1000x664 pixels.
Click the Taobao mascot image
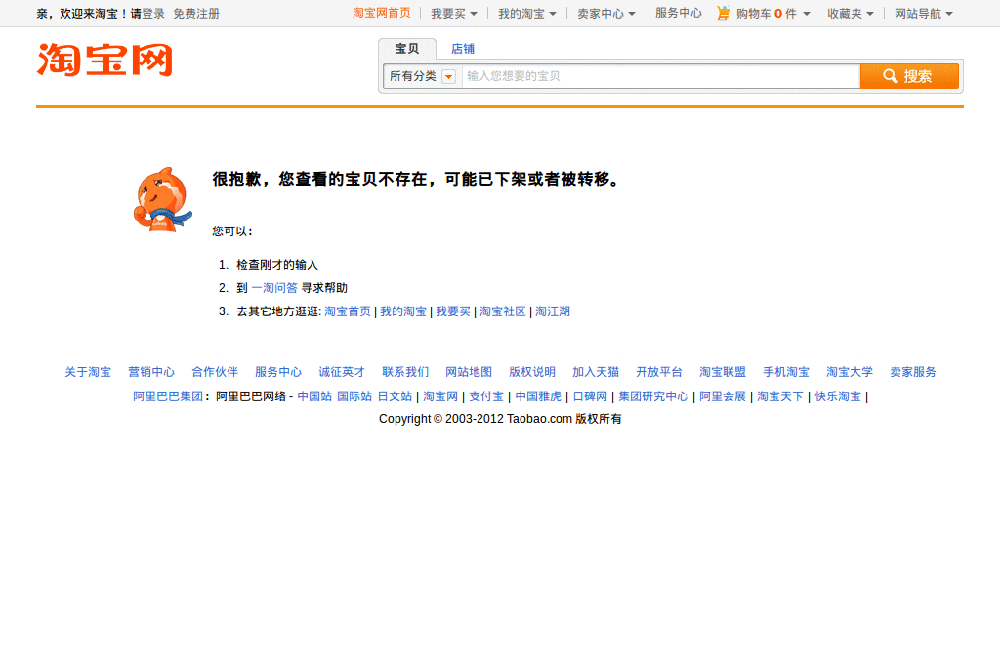[x=163, y=199]
